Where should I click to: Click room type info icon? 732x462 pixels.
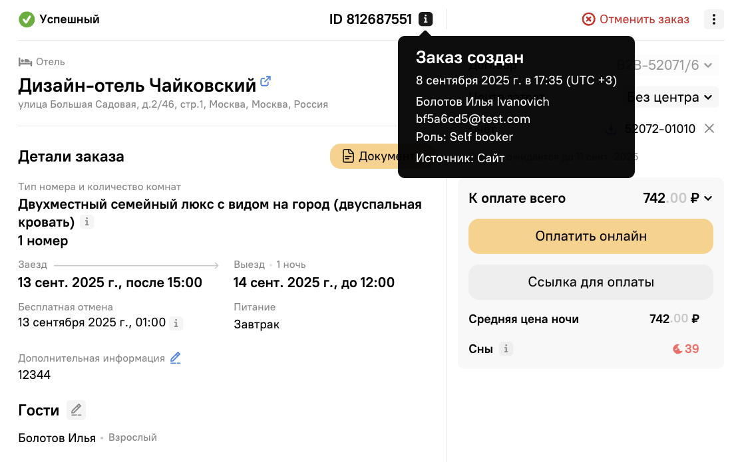[87, 222]
